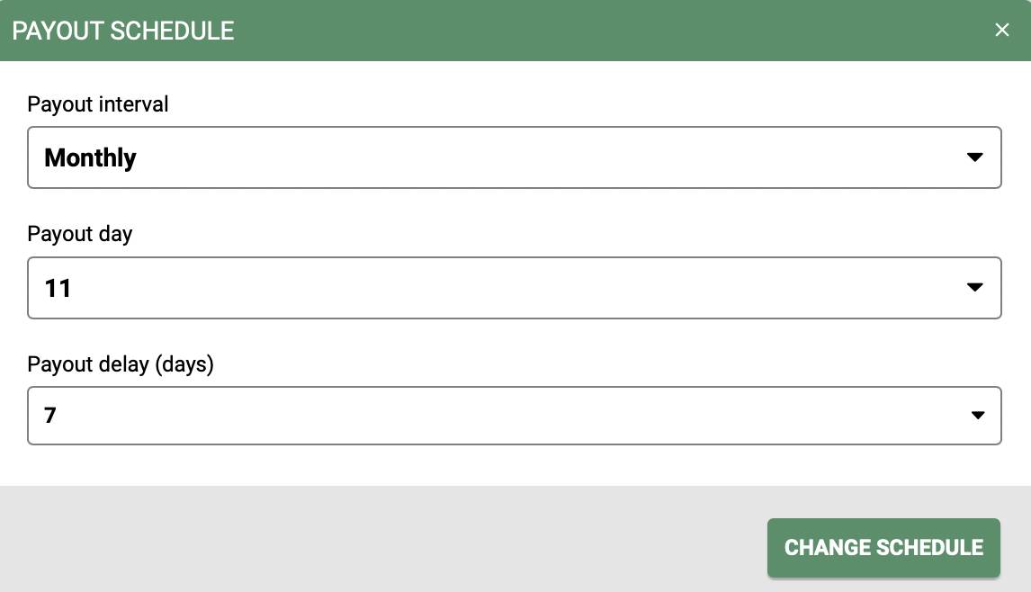The height and width of the screenshot is (592, 1031).
Task: Close the Payout Schedule dialog
Action: [x=1002, y=30]
